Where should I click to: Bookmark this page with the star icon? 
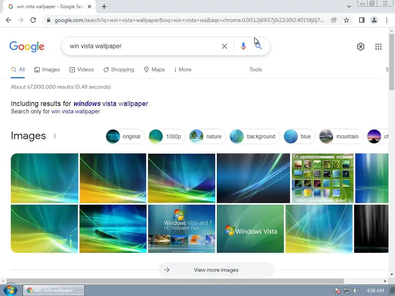tap(346, 20)
